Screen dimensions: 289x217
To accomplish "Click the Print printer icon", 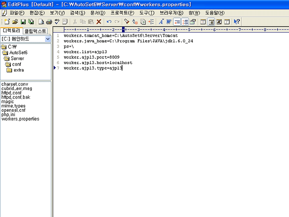I will 49,22.
